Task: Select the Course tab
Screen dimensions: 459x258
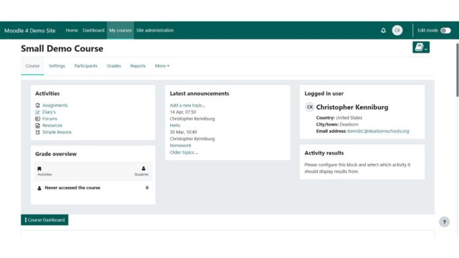Action: 32,66
